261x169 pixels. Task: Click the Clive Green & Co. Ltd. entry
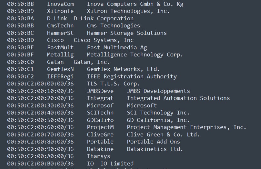tap(163, 134)
